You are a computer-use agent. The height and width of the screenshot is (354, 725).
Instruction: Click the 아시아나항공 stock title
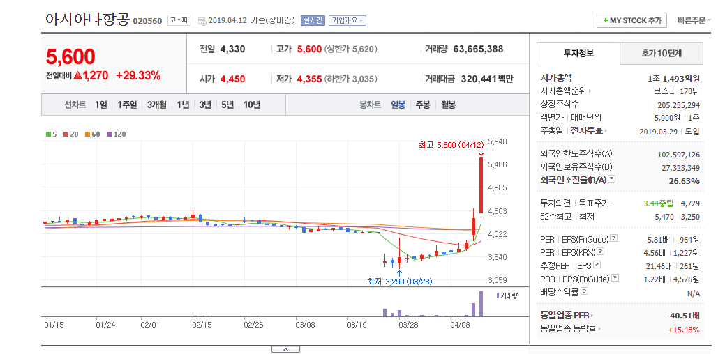(87, 19)
